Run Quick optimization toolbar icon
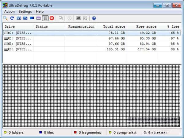Screen dimensions: 184x138 25,18
